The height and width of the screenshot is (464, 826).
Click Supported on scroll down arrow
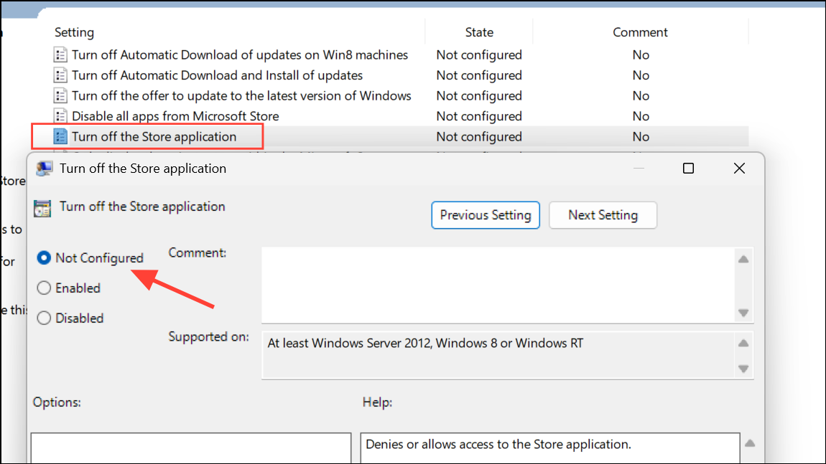tap(743, 369)
